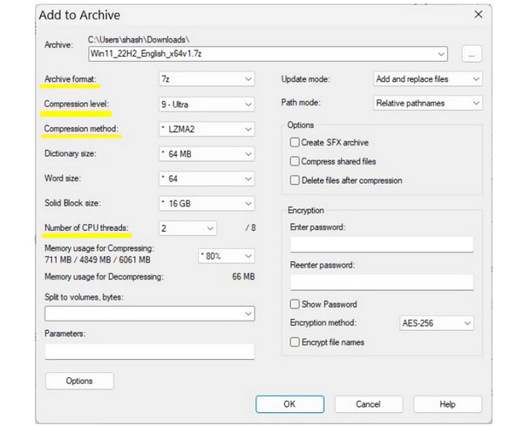The width and height of the screenshot is (523, 426).
Task: Open the memory usage 80% dropdown
Action: click(226, 256)
